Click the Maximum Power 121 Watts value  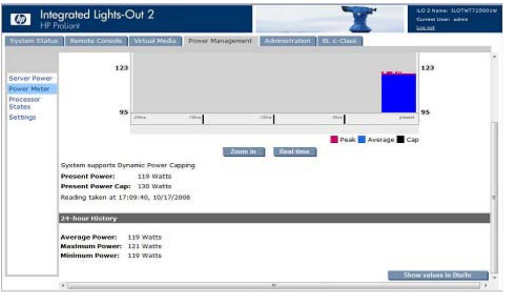pos(144,246)
